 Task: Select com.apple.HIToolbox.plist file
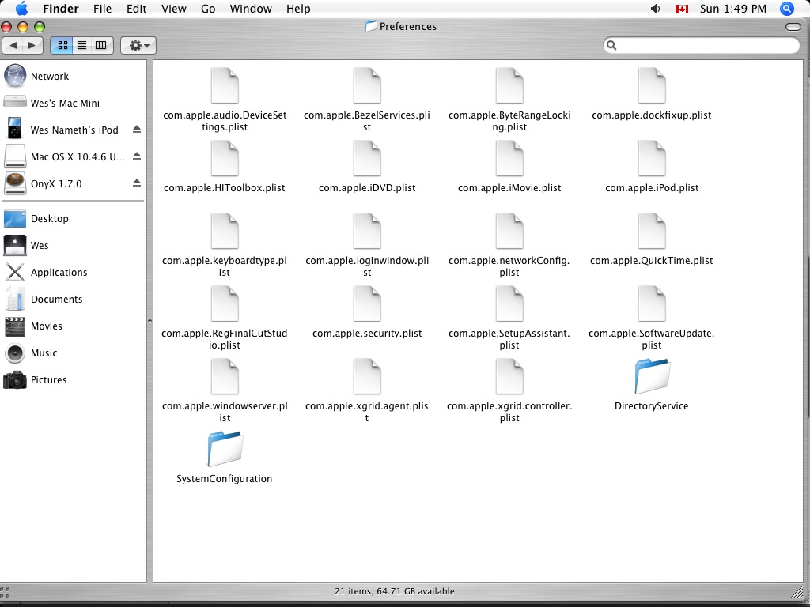pyautogui.click(x=225, y=159)
